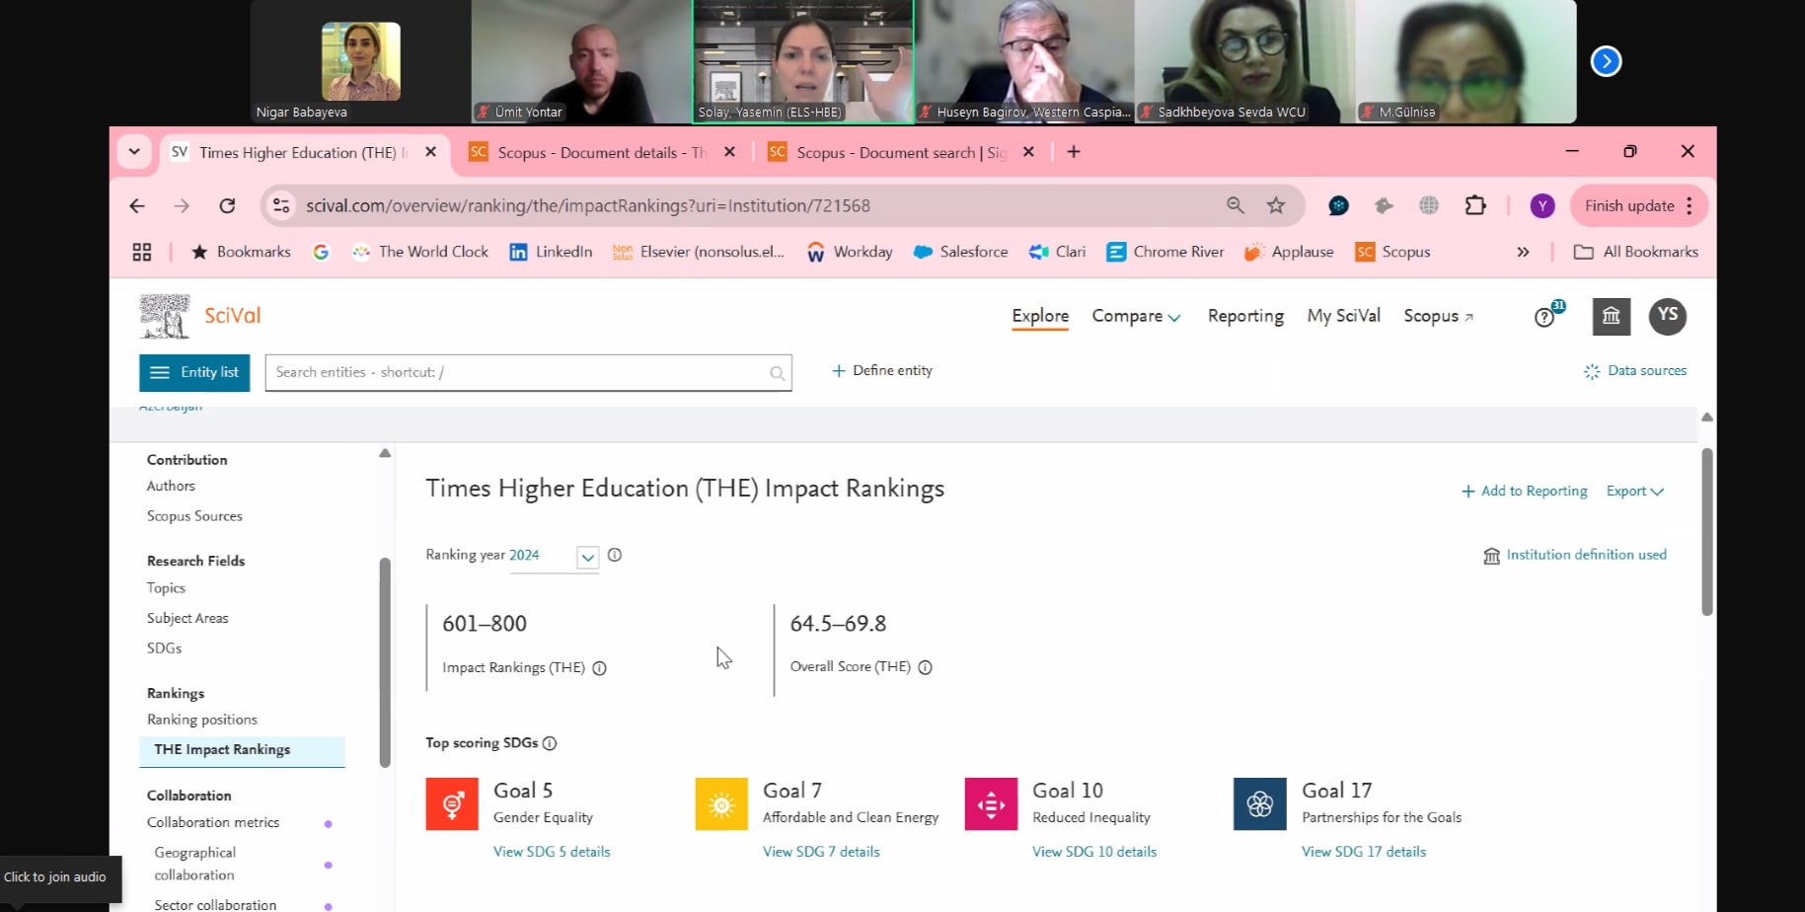Open Data sources
1805x912 pixels.
[x=1634, y=371]
